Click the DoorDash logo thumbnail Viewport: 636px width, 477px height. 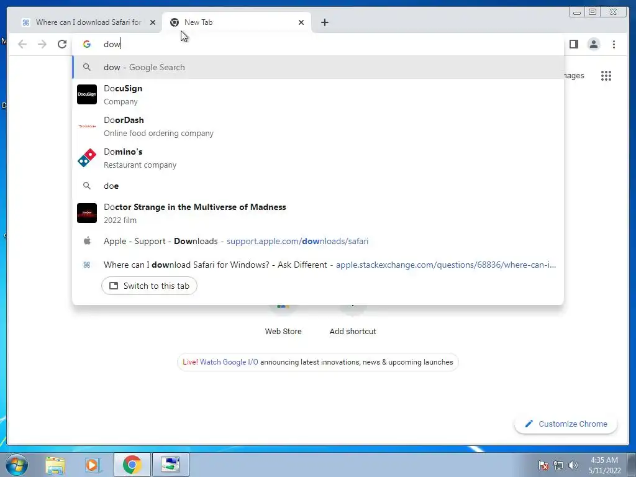pos(87,126)
